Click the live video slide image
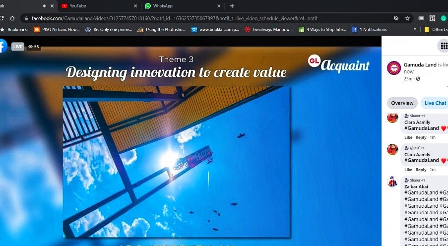 point(176,162)
